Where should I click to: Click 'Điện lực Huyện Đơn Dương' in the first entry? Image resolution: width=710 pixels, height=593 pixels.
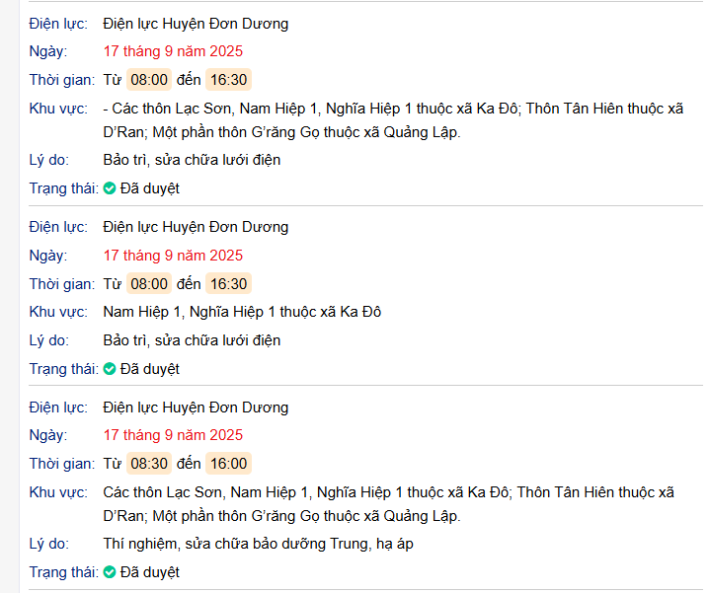point(196,24)
